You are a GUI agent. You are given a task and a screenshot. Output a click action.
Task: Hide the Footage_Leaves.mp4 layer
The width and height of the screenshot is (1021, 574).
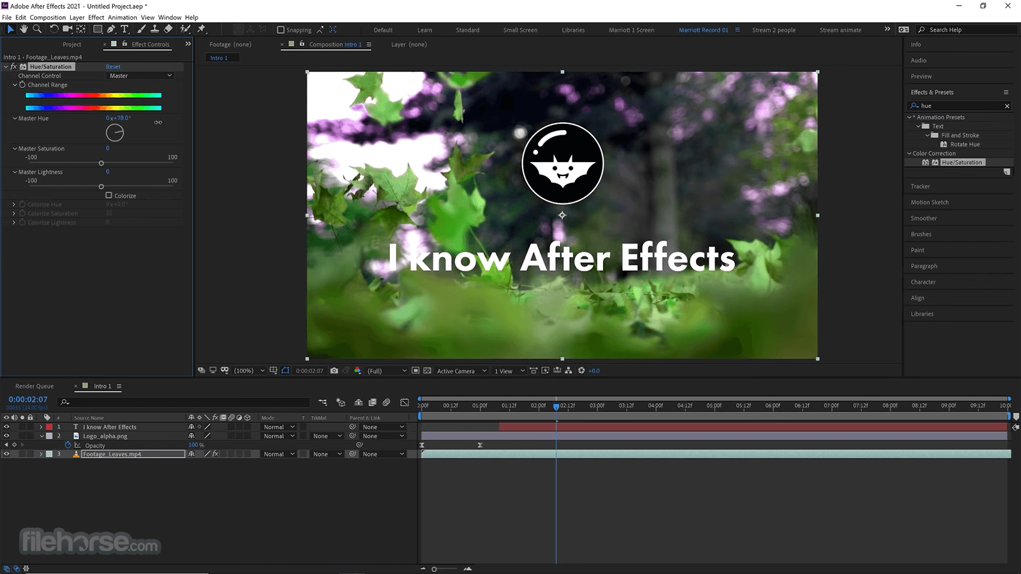pyautogui.click(x=6, y=454)
